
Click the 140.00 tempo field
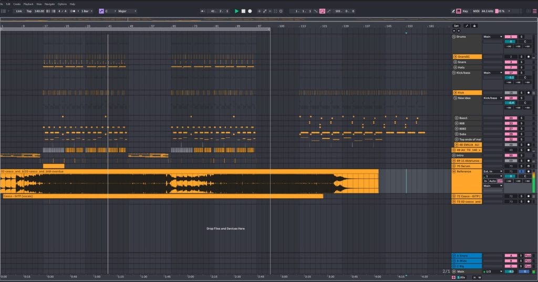tap(39, 10)
